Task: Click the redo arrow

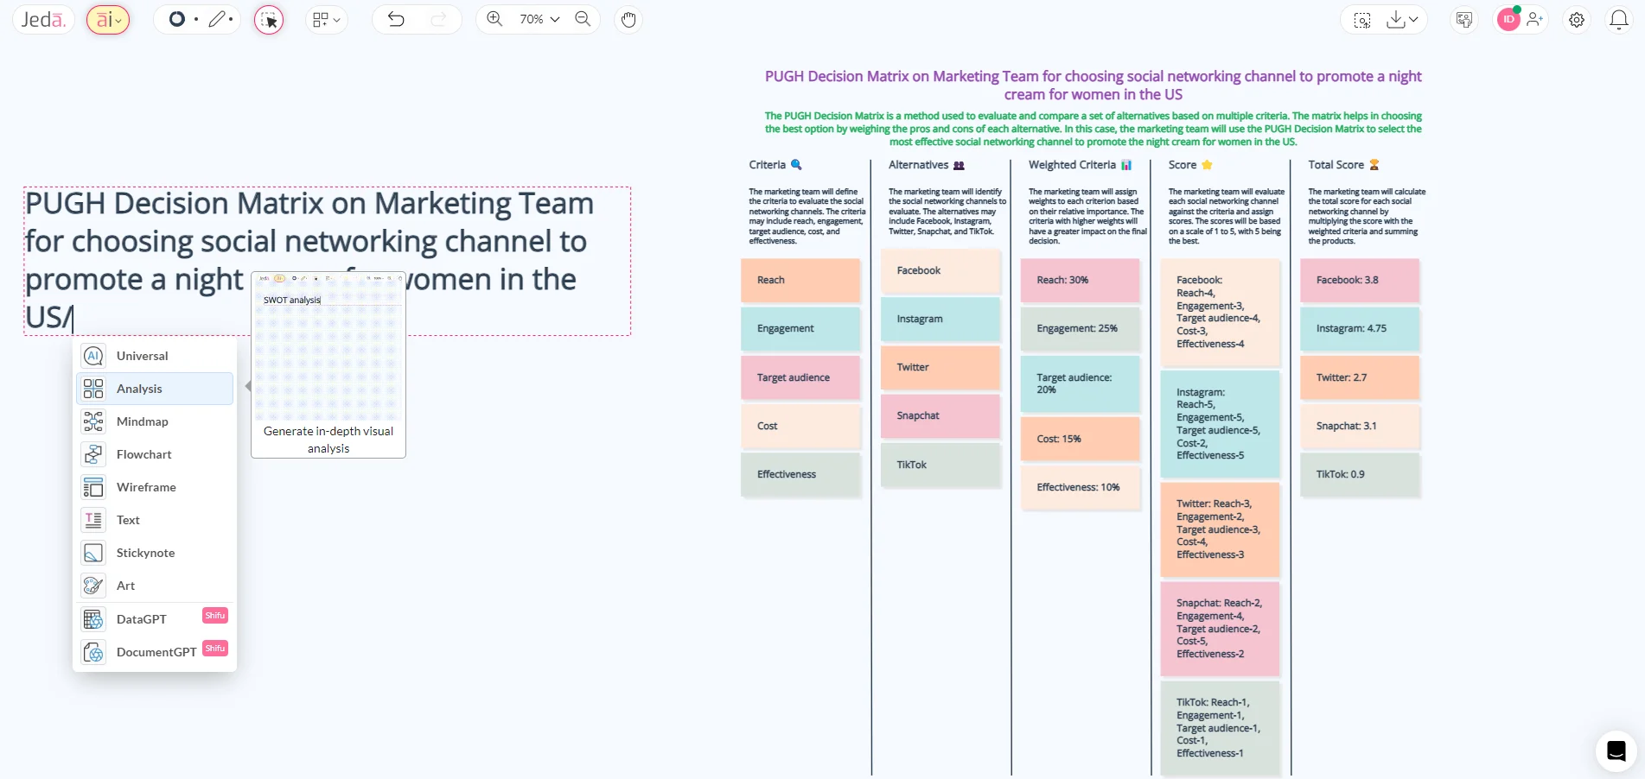Action: (x=437, y=19)
